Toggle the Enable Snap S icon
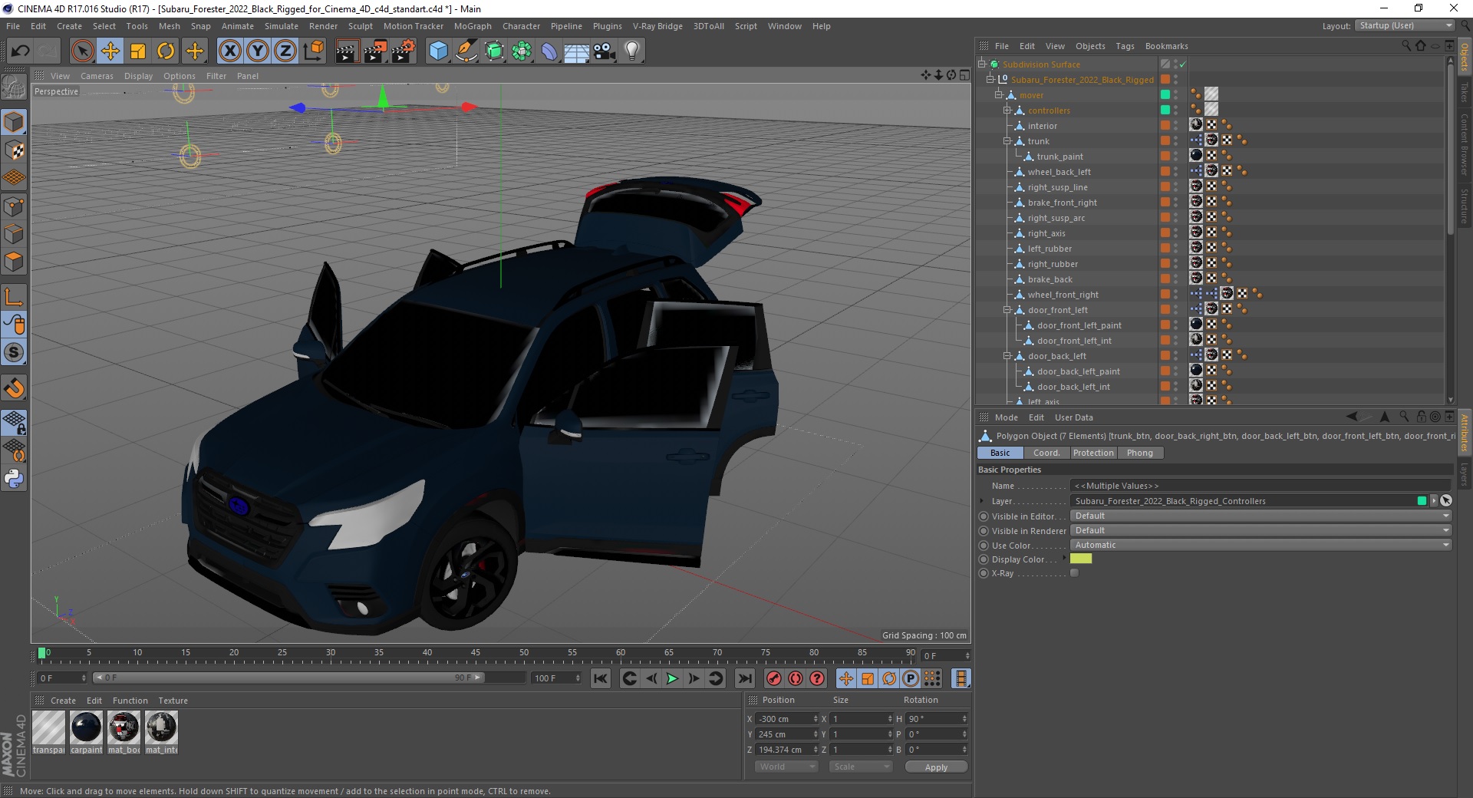Screen dimensions: 1473x798 coord(14,352)
